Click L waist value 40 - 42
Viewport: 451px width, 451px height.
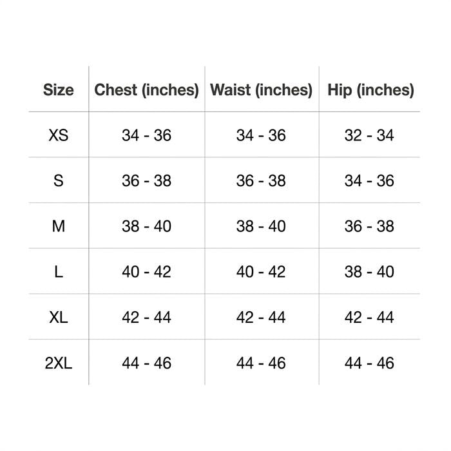(261, 271)
